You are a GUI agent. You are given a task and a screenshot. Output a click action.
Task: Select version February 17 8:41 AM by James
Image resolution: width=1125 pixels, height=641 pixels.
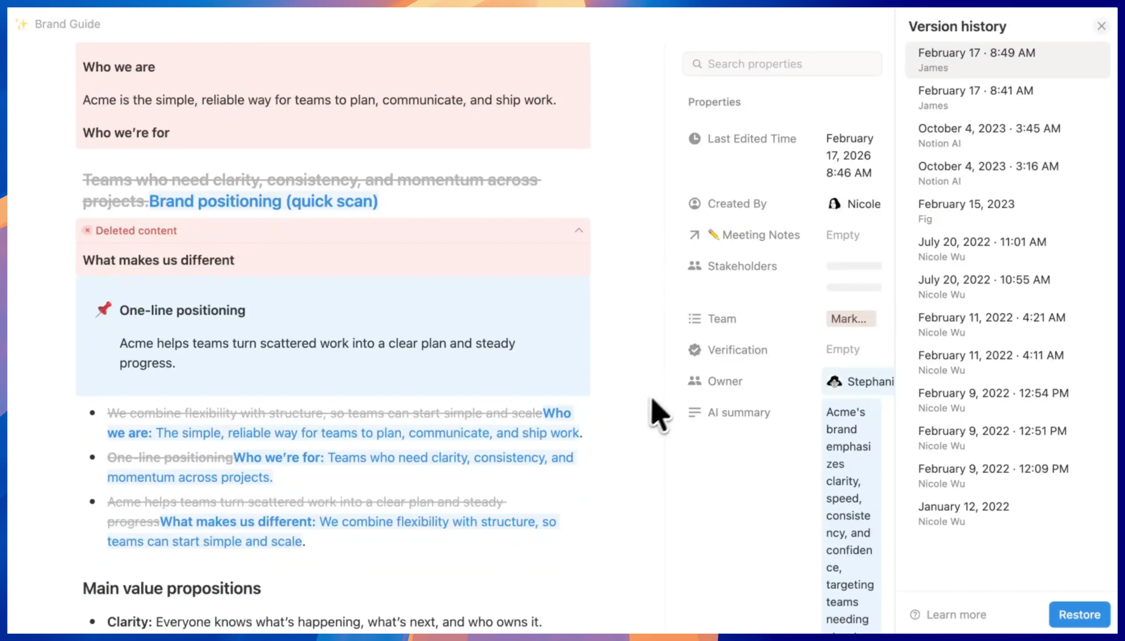click(x=1008, y=98)
